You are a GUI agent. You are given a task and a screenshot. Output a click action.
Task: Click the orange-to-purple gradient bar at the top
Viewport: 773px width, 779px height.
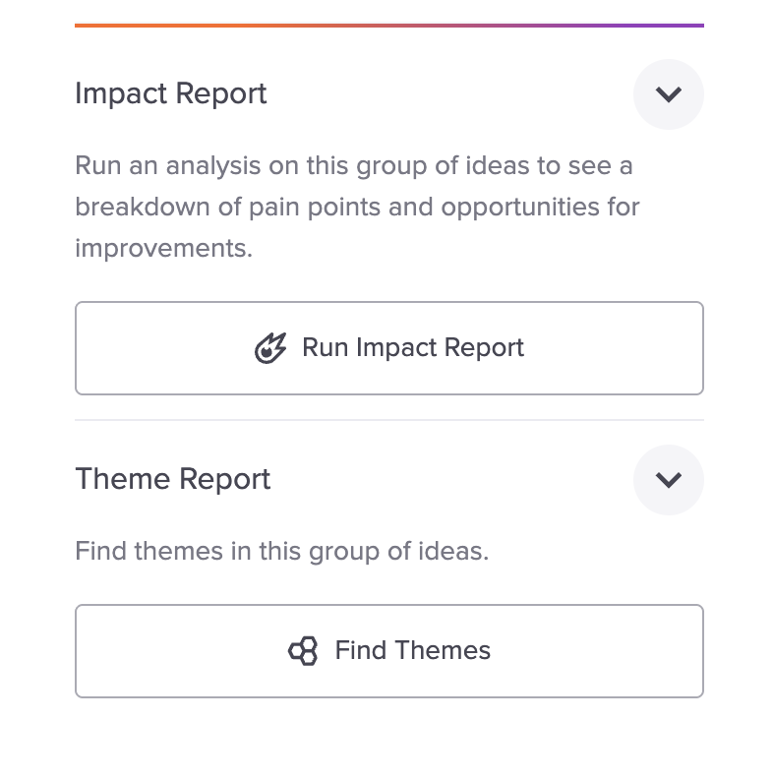pos(388,25)
